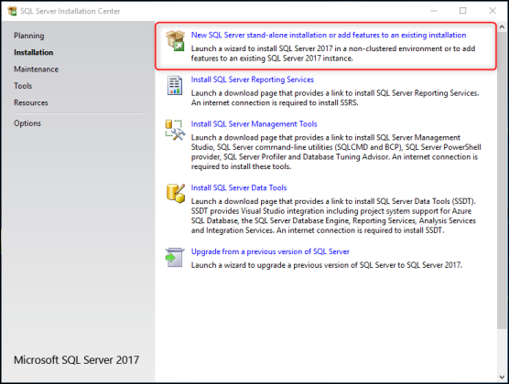Select the Installation section

[34, 52]
